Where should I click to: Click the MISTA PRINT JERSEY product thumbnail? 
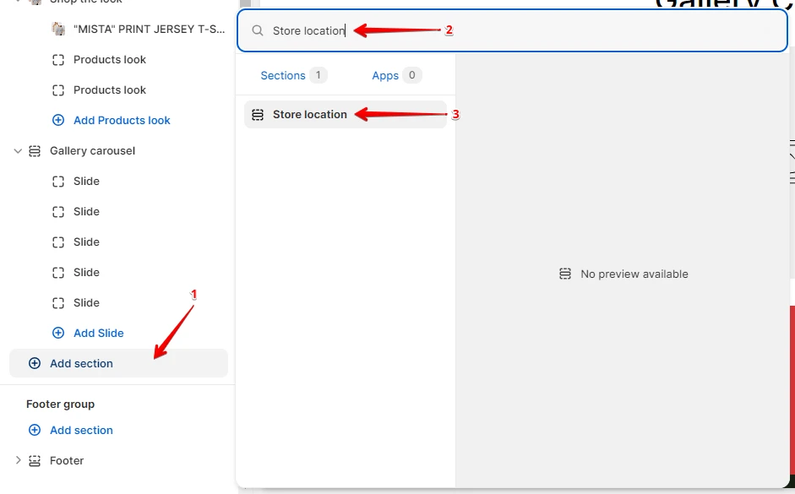coord(58,29)
